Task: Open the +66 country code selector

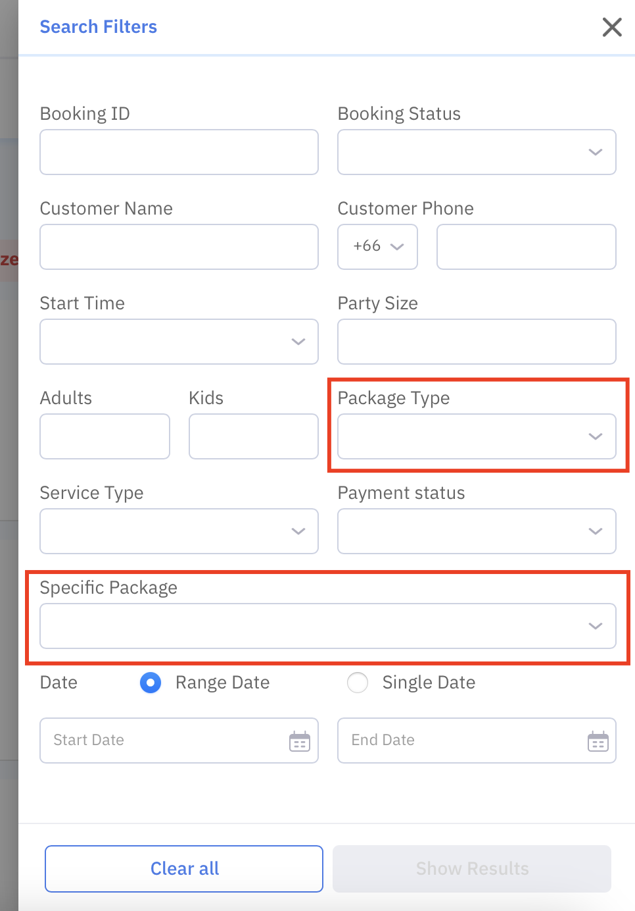Action: click(377, 247)
